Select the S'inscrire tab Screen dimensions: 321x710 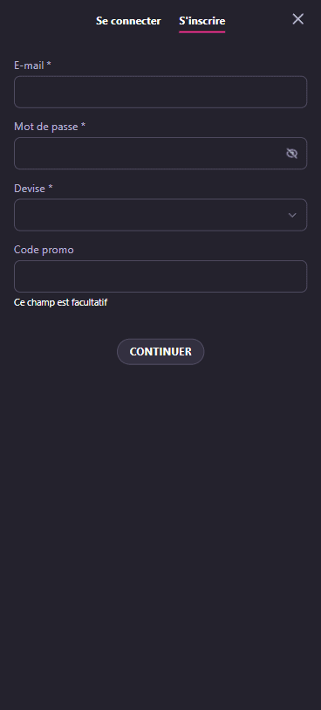point(202,21)
